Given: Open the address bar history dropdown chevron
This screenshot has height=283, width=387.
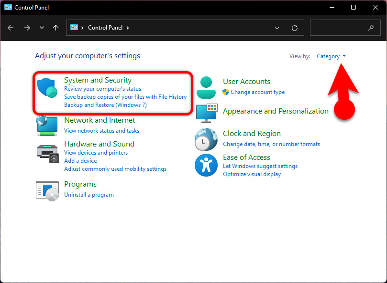Looking at the screenshot, I should [x=277, y=28].
